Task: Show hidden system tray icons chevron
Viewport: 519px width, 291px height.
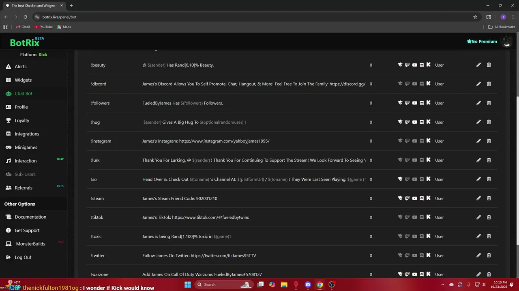Action: (x=442, y=285)
